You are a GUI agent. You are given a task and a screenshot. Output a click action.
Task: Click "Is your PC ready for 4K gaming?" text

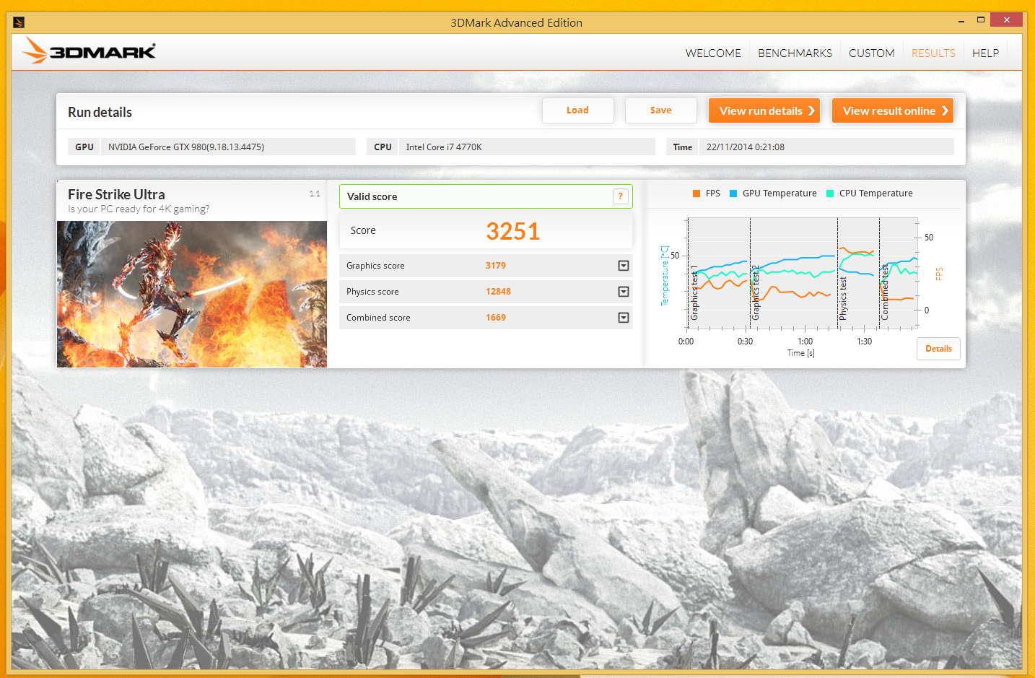pos(139,209)
